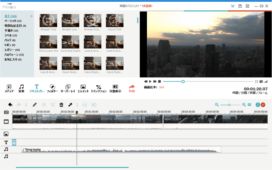Image resolution: width=272 pixels, height=170 pixels.
Task: Select the 手描き (12) category
Action: click(x=11, y=30)
